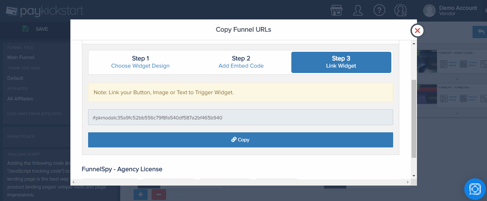Open the marketplace storefront icon in header
The width and height of the screenshot is (487, 201).
click(x=336, y=10)
